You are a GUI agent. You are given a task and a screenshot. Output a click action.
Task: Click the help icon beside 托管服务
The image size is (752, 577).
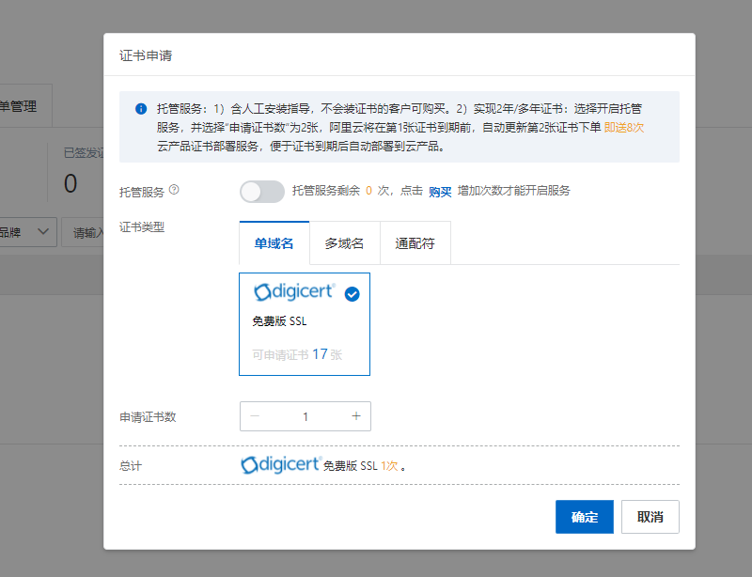(x=174, y=190)
